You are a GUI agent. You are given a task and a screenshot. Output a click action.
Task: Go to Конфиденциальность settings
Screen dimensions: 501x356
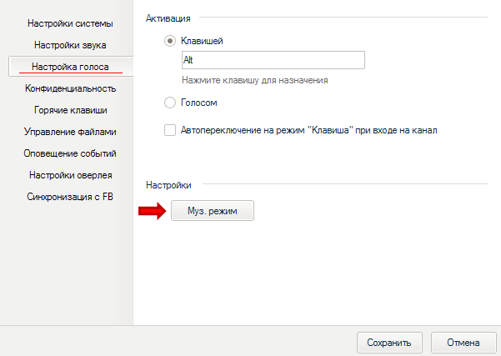point(70,88)
